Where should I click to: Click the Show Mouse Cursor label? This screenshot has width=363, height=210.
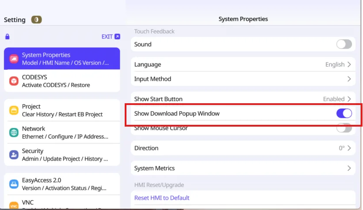pos(160,128)
